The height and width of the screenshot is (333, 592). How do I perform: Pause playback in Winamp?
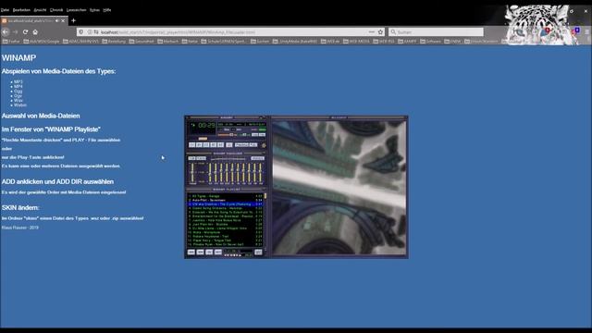(x=206, y=145)
